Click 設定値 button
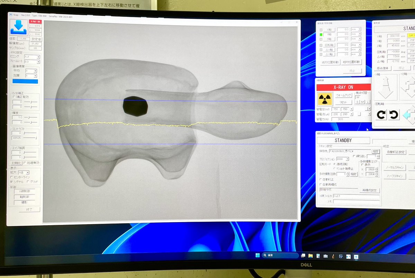The height and width of the screenshot is (278, 415). [x=36, y=39]
